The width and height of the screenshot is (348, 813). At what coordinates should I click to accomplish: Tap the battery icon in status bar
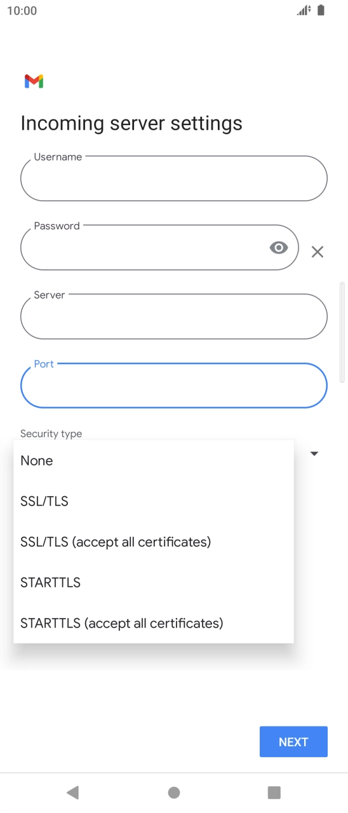[x=321, y=10]
